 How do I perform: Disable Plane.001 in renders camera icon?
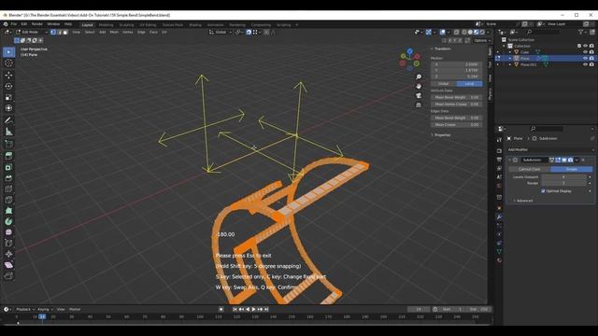tap(591, 64)
